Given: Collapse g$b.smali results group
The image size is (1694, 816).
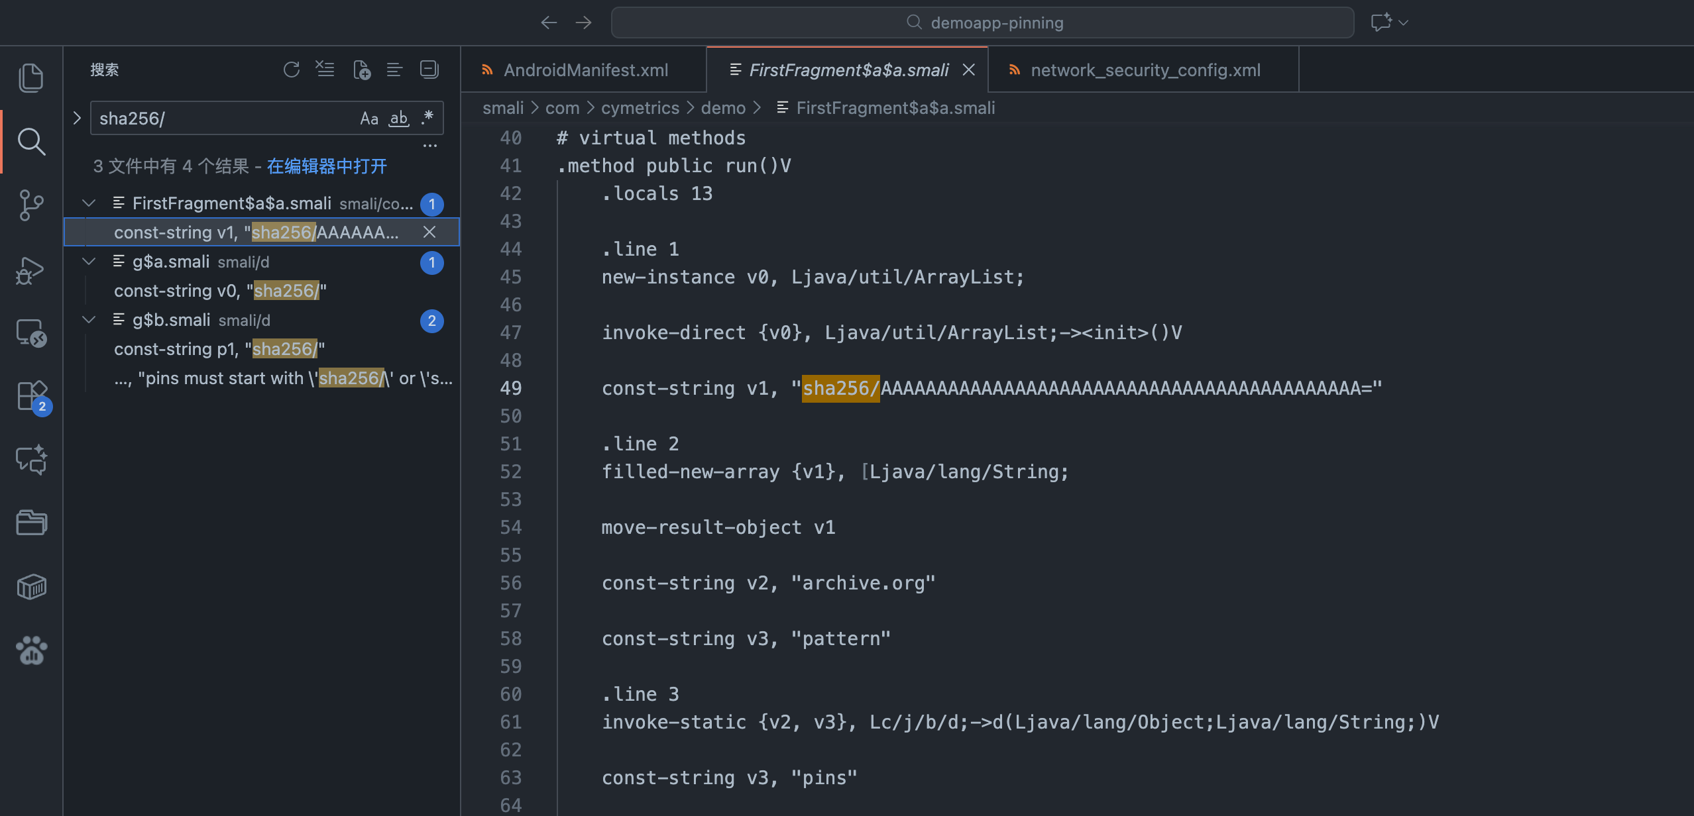Looking at the screenshot, I should tap(88, 319).
